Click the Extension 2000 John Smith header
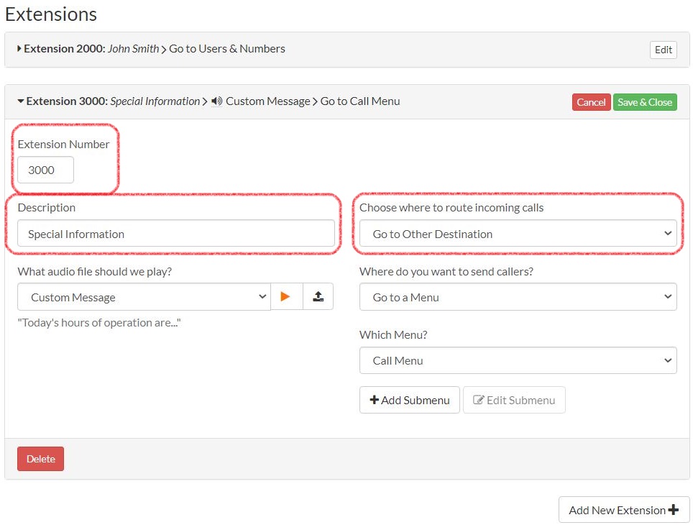 click(x=155, y=49)
